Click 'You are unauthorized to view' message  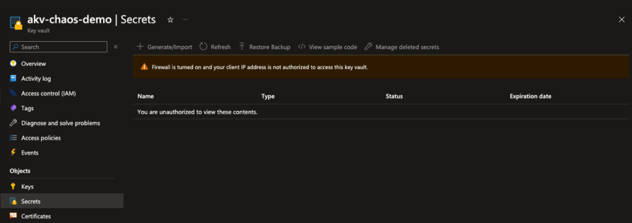point(197,111)
